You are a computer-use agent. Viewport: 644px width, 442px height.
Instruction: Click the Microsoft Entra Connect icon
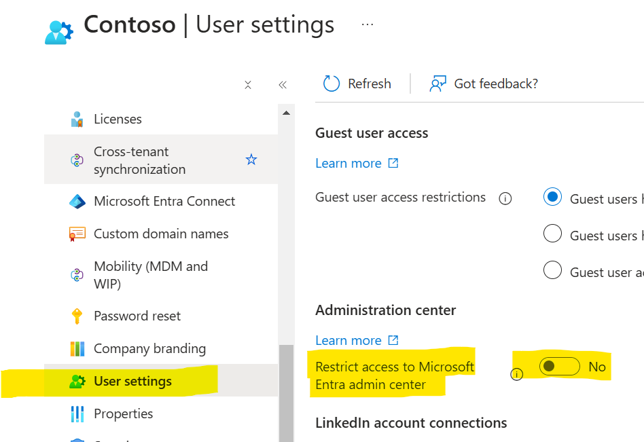pos(77,202)
